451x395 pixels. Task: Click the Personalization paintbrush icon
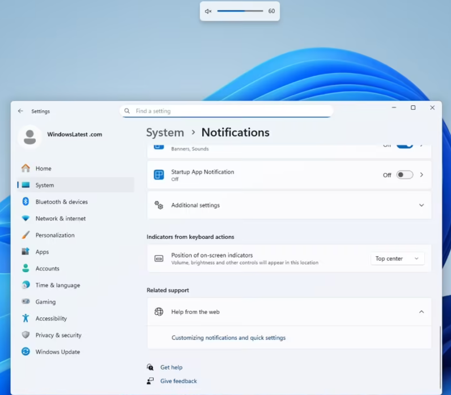click(25, 235)
